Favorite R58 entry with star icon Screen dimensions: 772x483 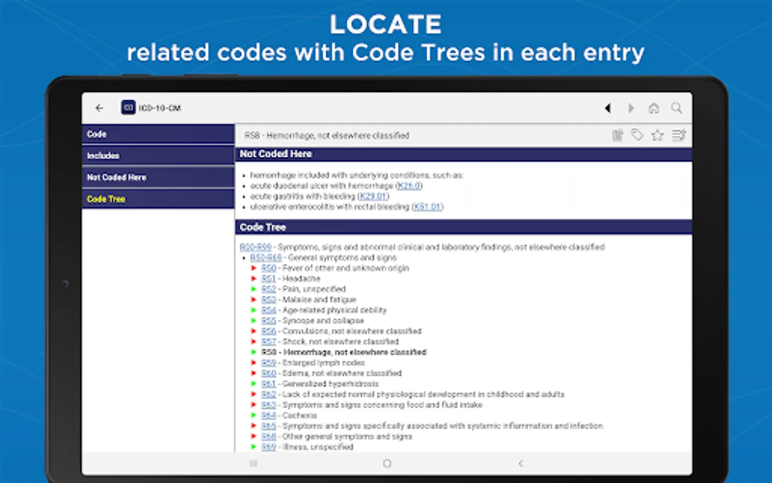pos(657,135)
